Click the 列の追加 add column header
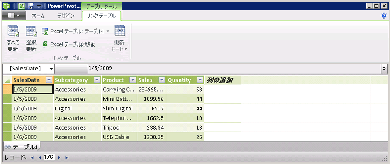This screenshot has width=390, height=164. click(222, 80)
